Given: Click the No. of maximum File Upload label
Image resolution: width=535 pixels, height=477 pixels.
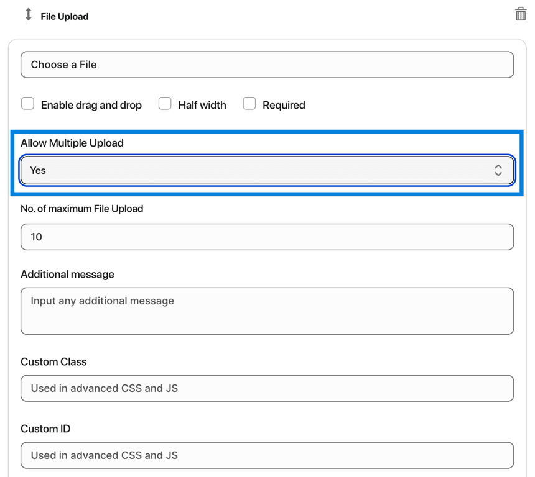Looking at the screenshot, I should 82,209.
